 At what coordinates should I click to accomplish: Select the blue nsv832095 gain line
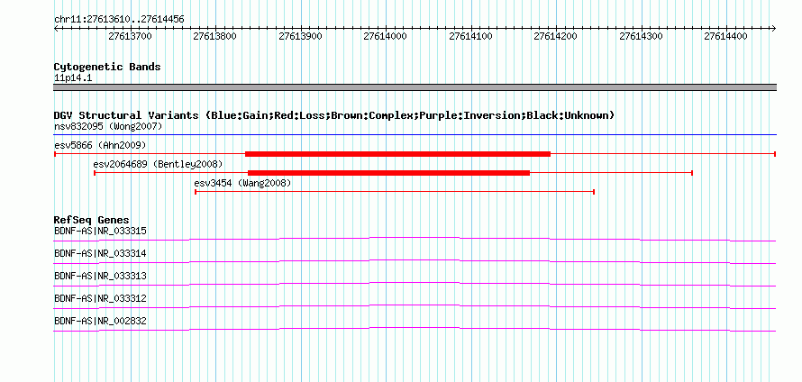(415, 135)
